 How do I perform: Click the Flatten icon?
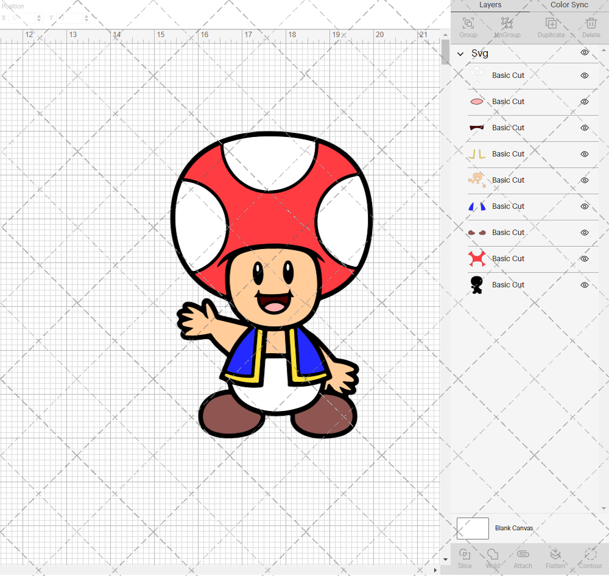coord(555,554)
